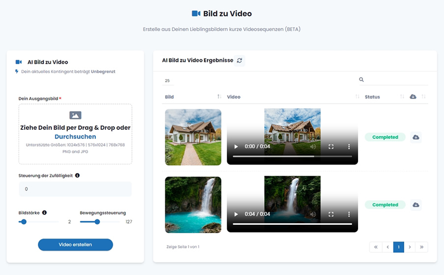Viewport: 444px width, 275px height.
Task: Play the house video
Action: pos(236,147)
